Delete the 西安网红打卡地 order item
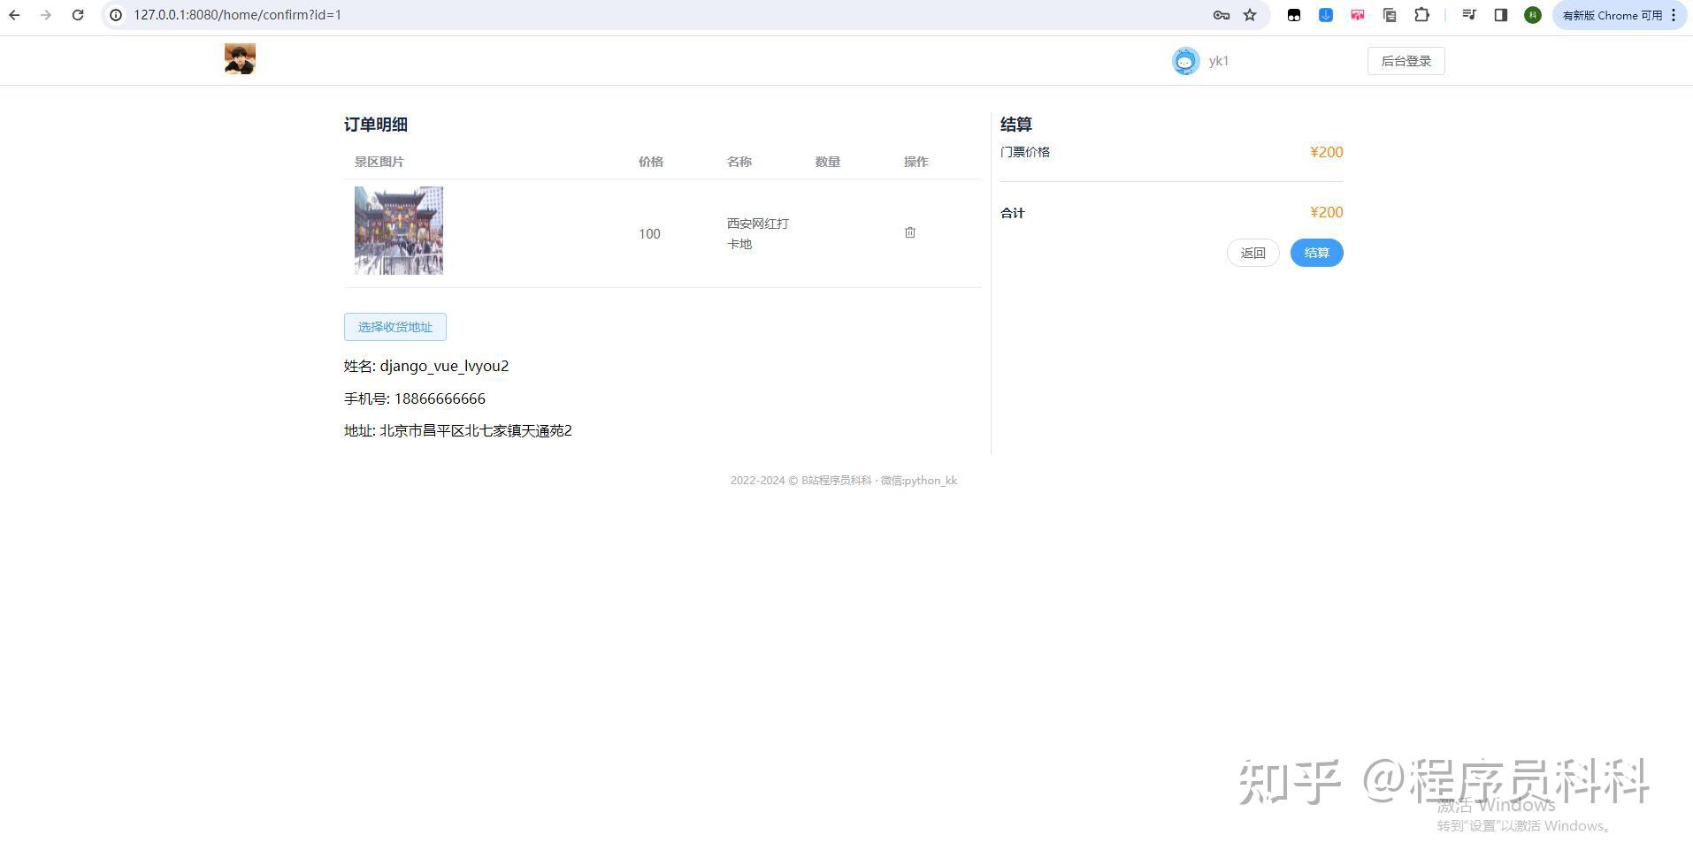Image resolution: width=1693 pixels, height=850 pixels. tap(910, 232)
